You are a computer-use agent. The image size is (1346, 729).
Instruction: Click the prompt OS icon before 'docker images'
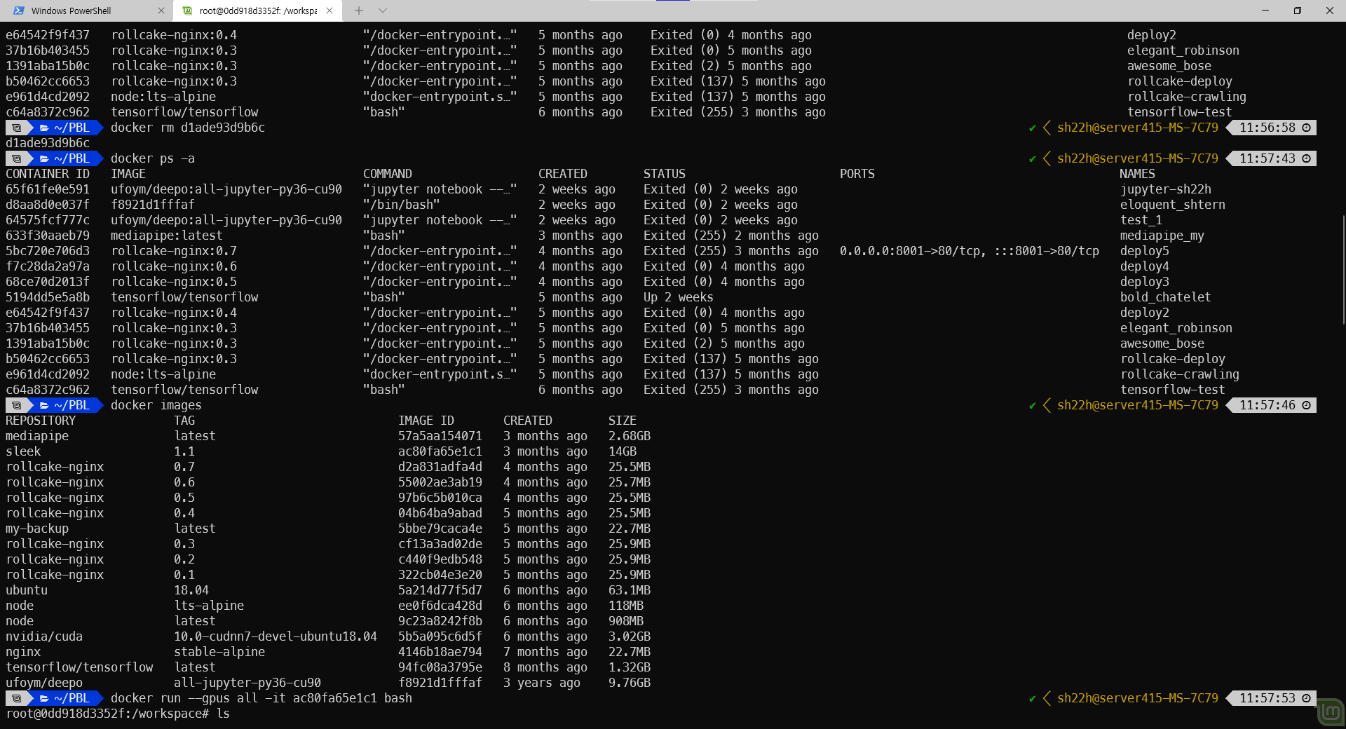coord(17,405)
